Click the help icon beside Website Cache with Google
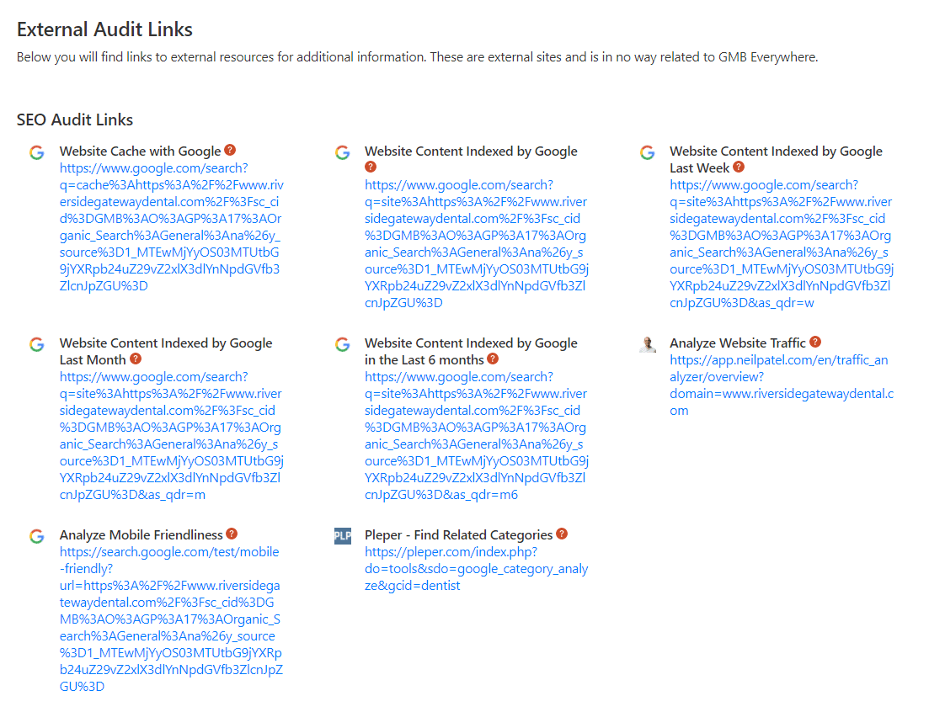Viewport: 929px width, 712px height. pos(229,151)
